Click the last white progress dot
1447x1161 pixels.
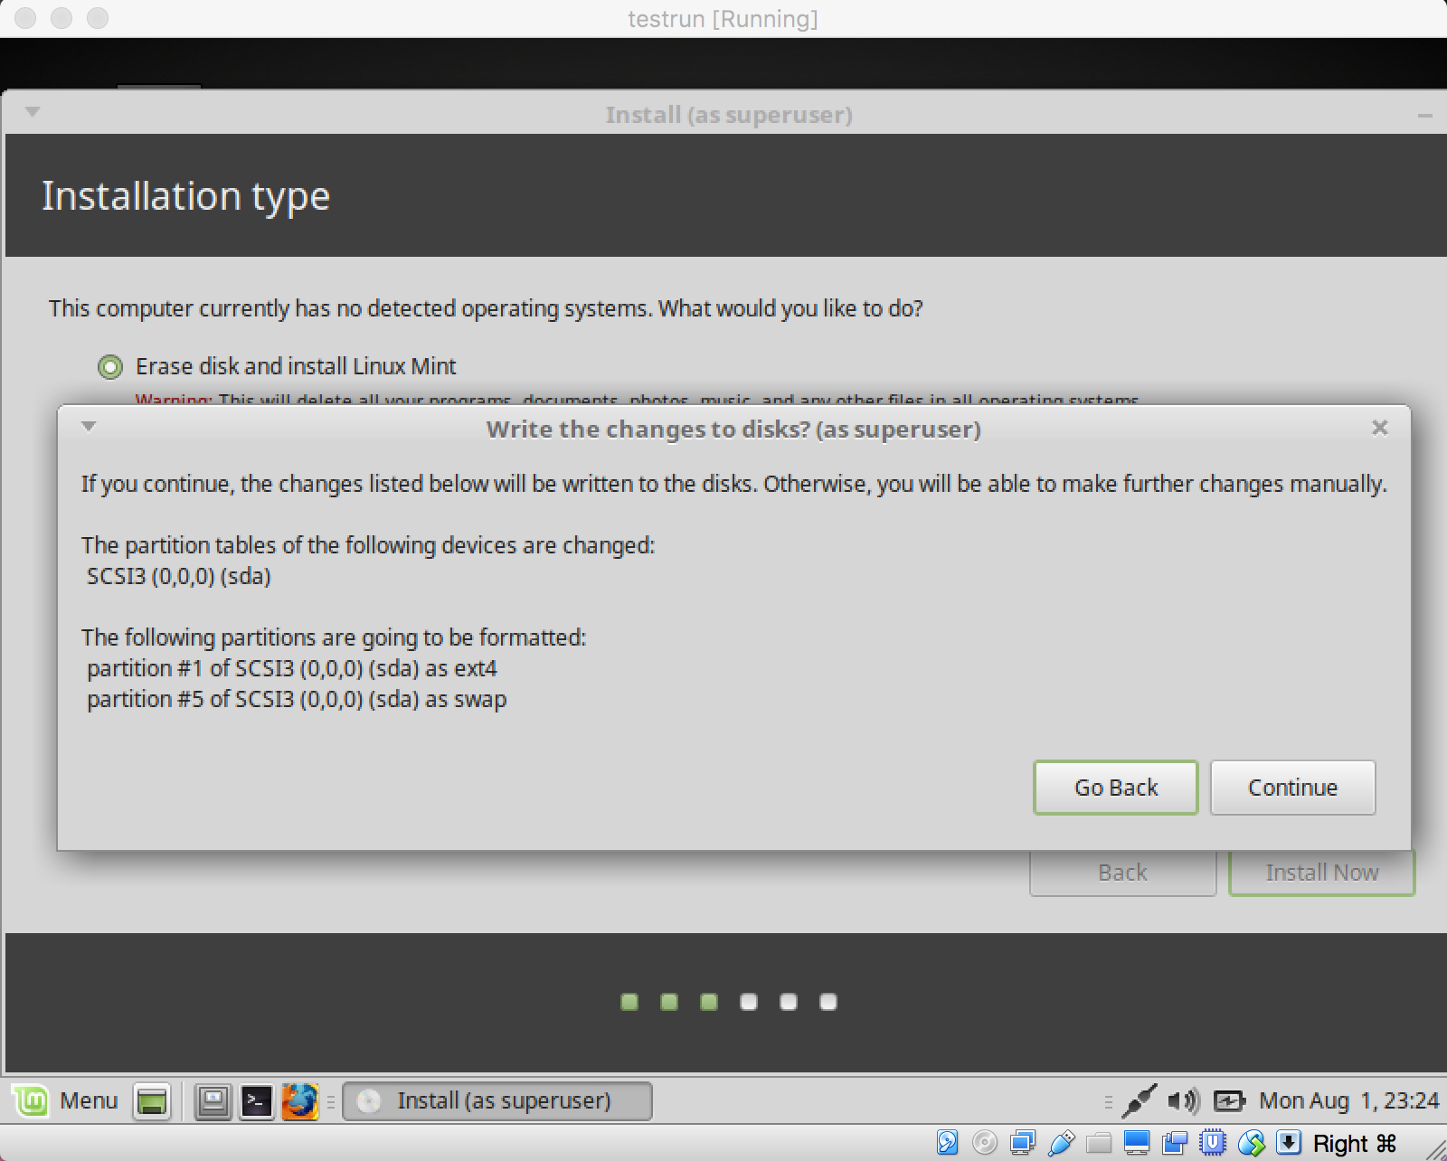(x=828, y=1002)
